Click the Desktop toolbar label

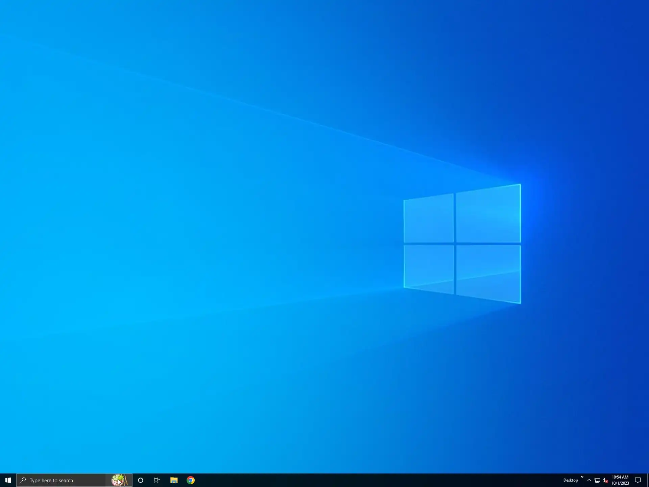coord(570,480)
